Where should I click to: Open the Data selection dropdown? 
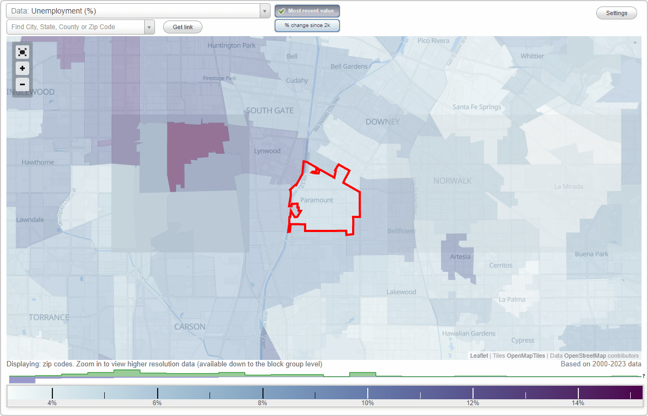(264, 10)
